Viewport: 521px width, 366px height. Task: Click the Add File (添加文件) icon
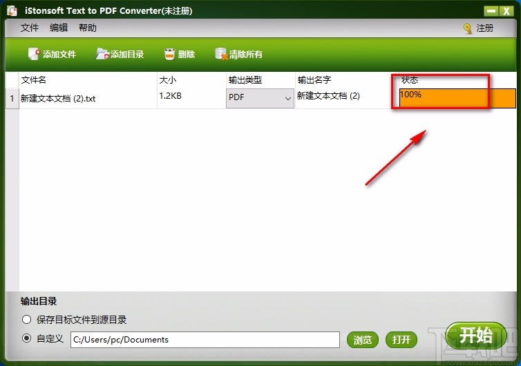(x=34, y=54)
